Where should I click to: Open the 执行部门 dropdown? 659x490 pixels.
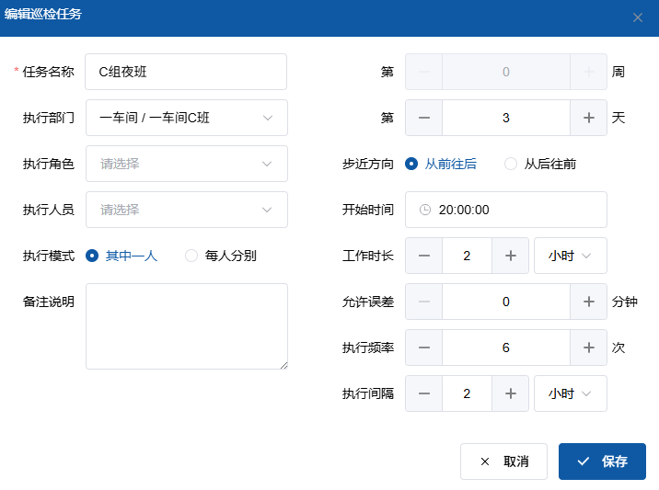click(186, 118)
